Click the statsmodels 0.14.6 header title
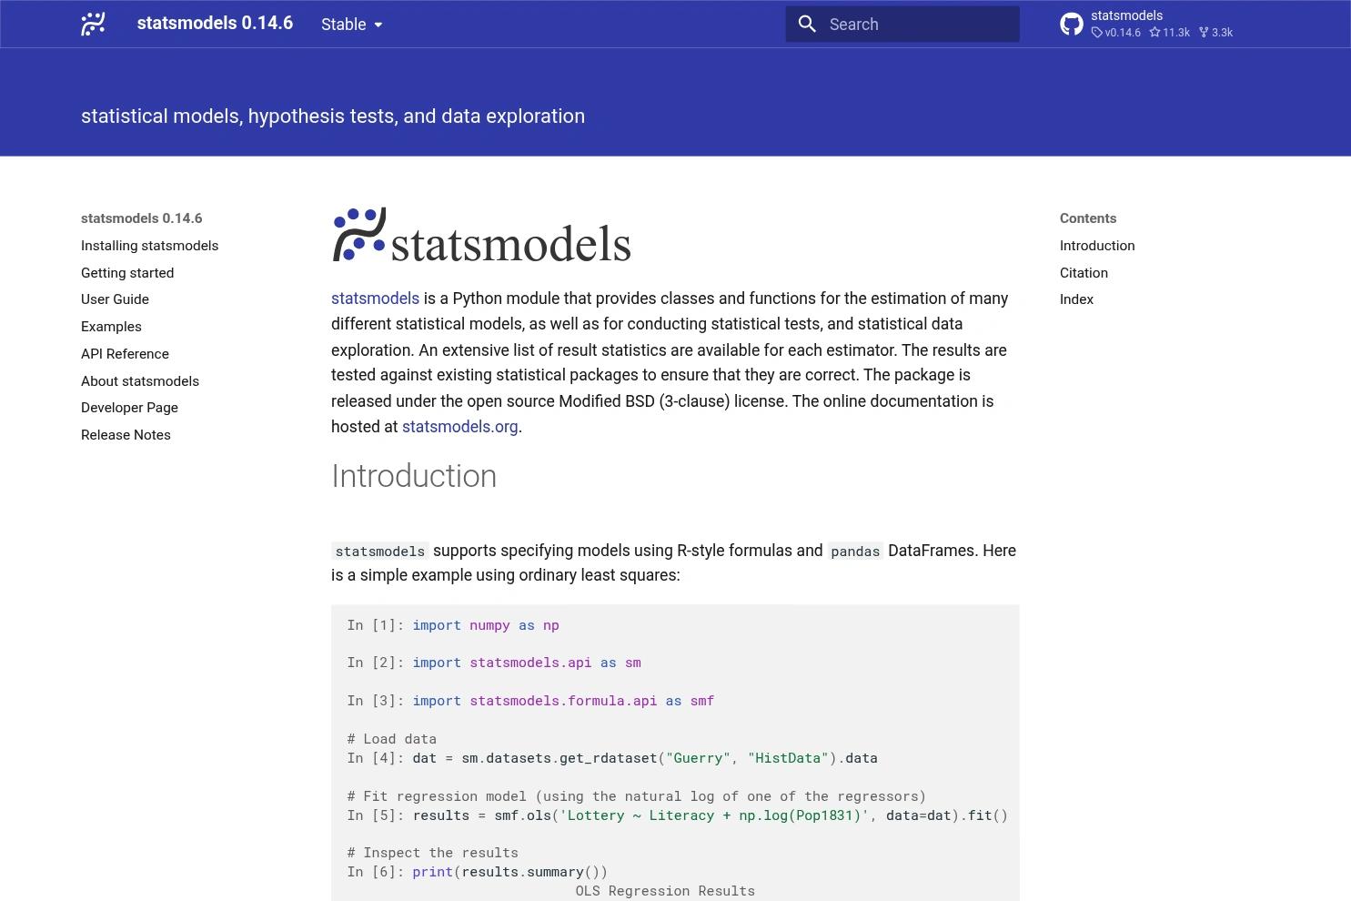The image size is (1351, 901). tap(215, 24)
